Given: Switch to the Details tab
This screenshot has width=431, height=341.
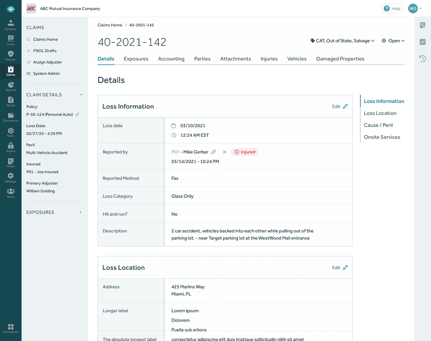Looking at the screenshot, I should [x=106, y=59].
